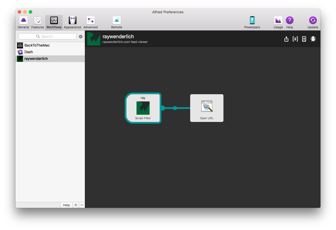This screenshot has width=336, height=230.
Task: Click the connection line midpoint dot
Action: click(175, 108)
